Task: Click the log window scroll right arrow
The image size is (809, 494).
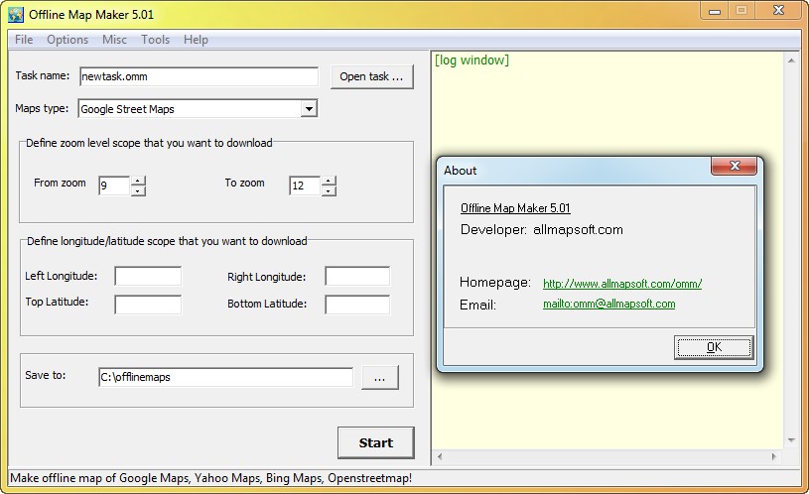Action: [x=774, y=456]
